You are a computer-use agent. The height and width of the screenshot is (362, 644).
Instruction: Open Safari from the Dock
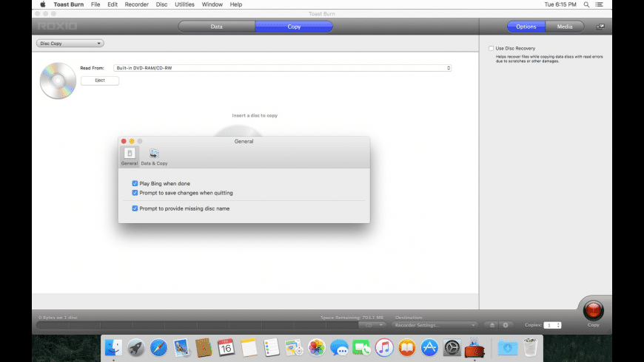[x=158, y=348]
